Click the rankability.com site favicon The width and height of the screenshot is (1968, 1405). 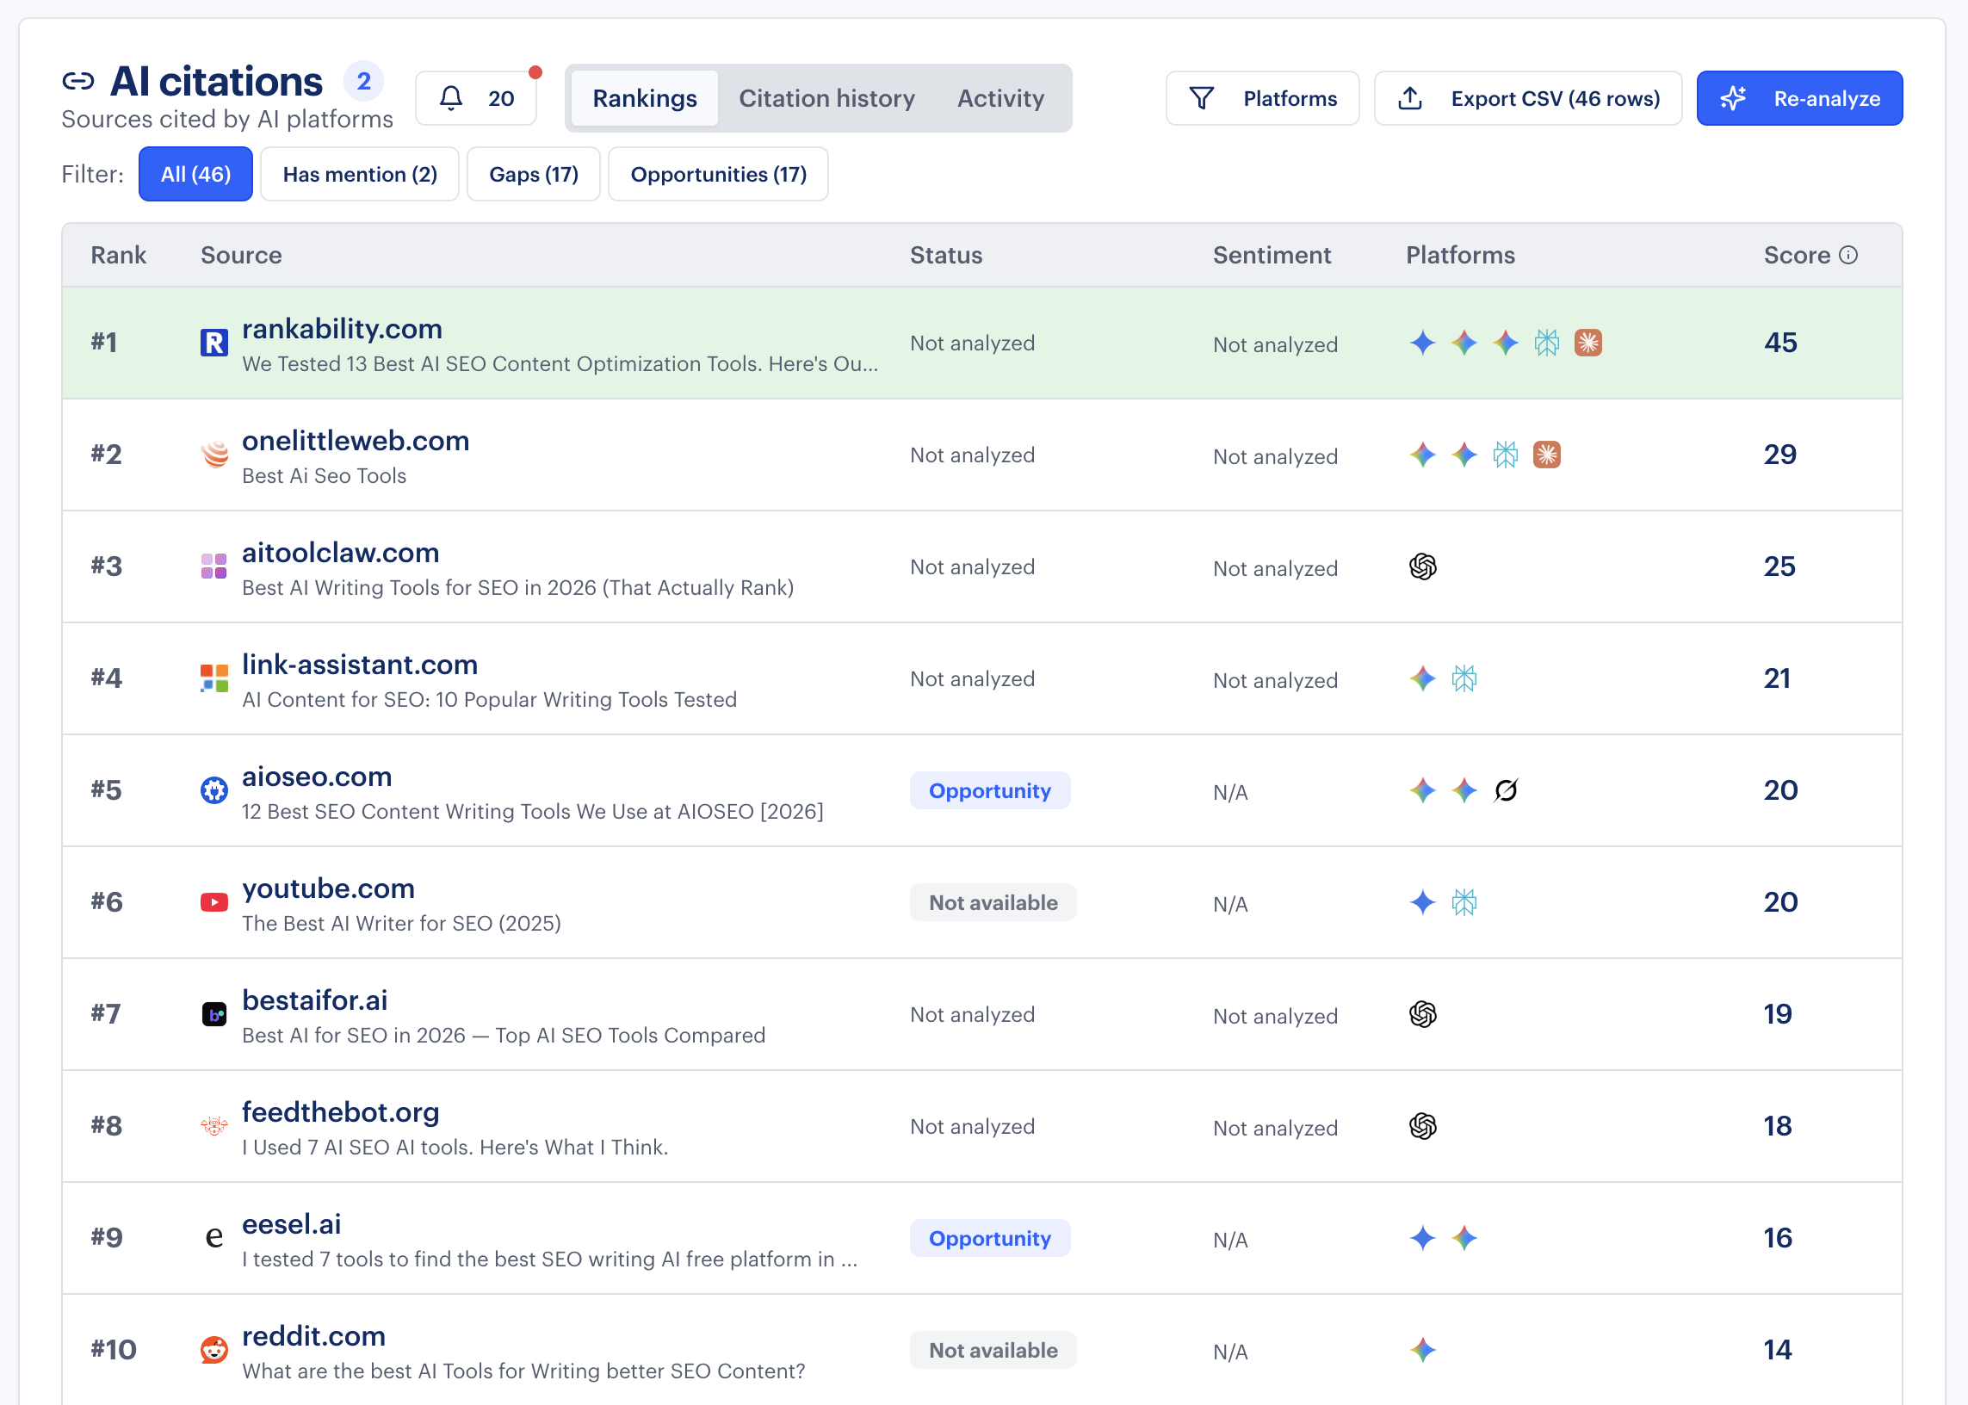214,343
